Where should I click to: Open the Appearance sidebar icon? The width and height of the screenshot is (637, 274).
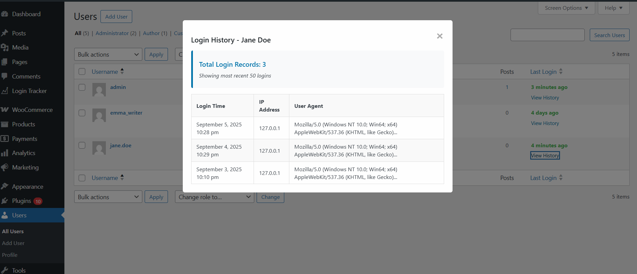click(5, 186)
